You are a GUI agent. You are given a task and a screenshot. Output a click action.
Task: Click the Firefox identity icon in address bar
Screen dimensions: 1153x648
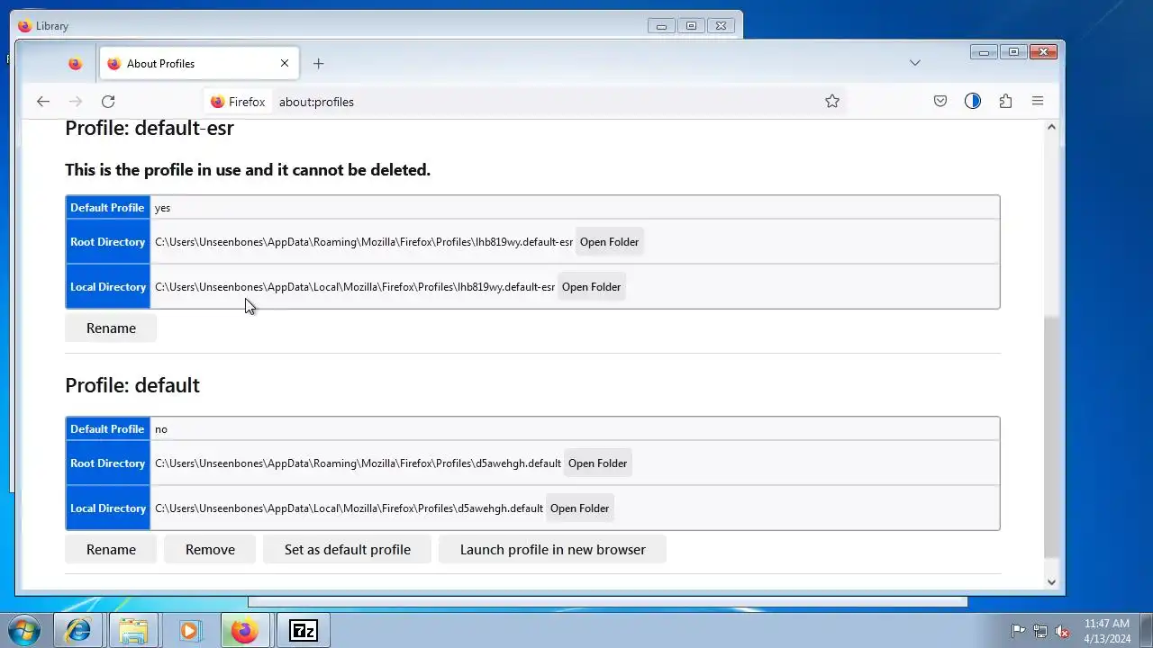coord(238,102)
